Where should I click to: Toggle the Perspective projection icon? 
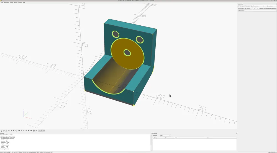[34, 131]
